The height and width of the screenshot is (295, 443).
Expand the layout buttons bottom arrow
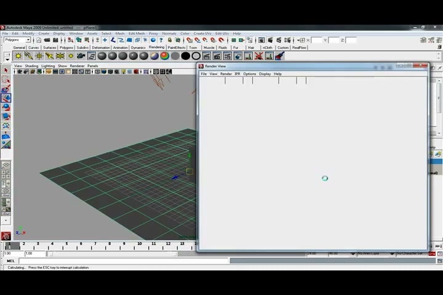click(6, 220)
